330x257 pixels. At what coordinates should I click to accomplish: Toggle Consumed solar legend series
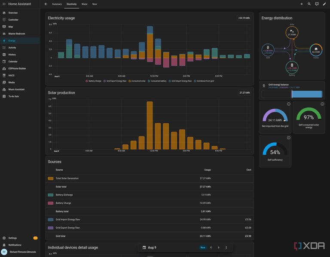[137, 81]
